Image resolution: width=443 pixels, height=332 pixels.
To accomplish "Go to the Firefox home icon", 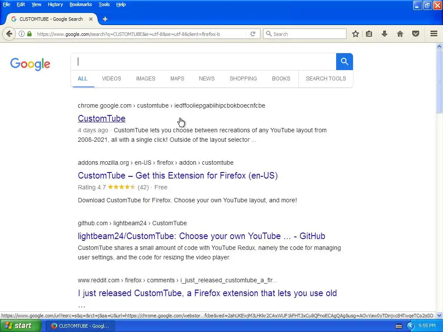I will click(x=400, y=34).
